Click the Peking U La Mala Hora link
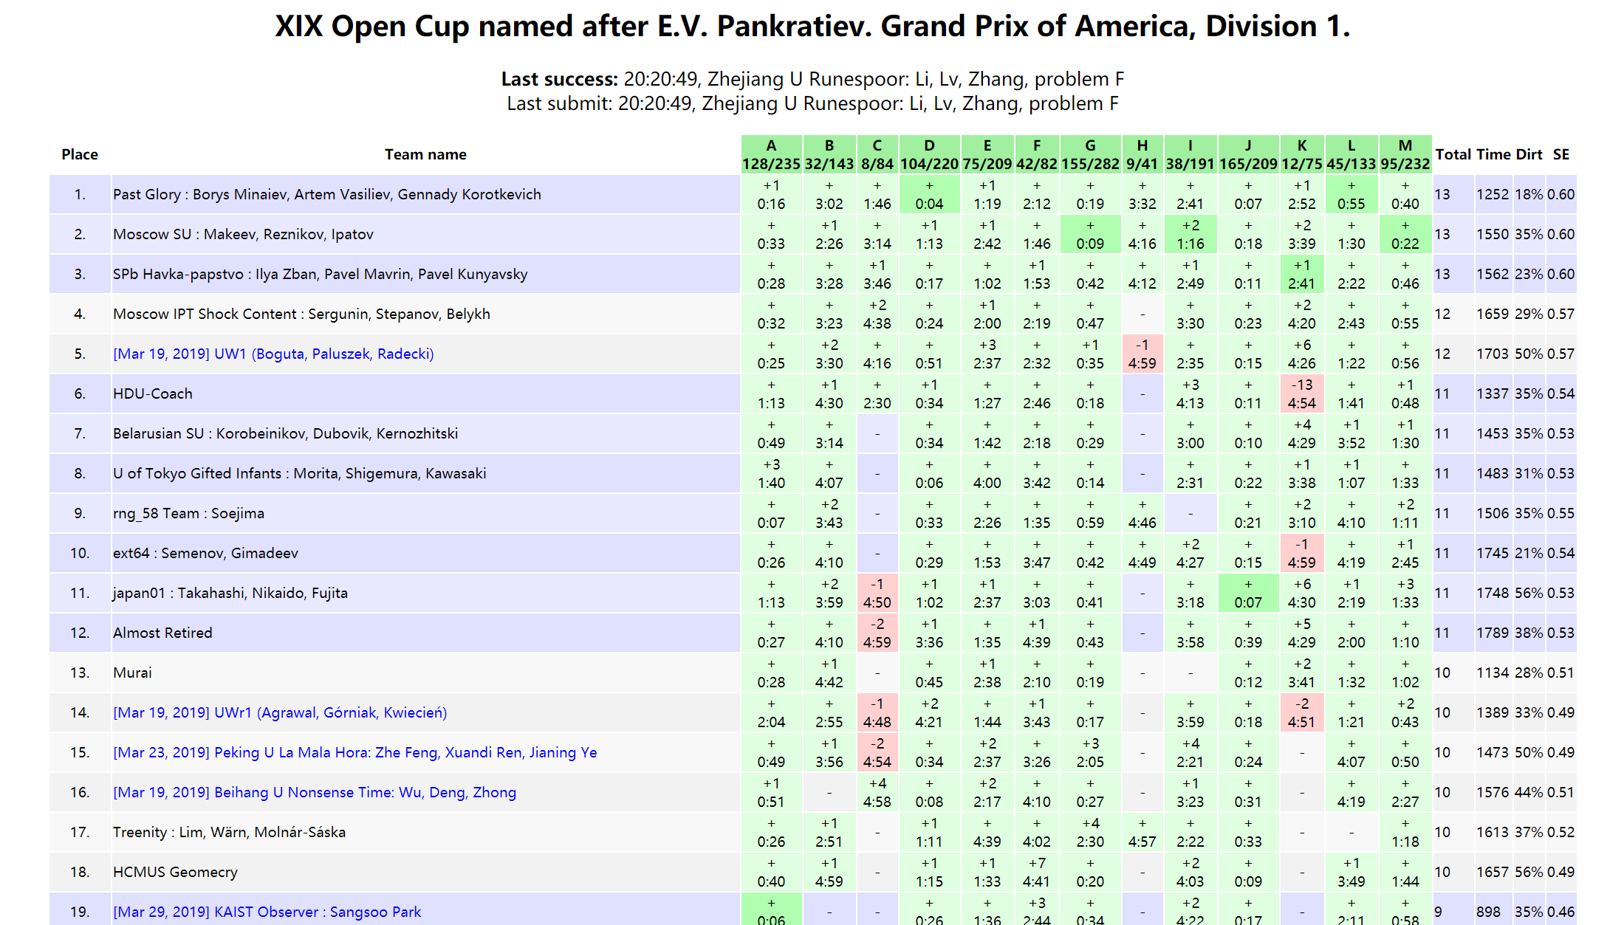 (x=354, y=752)
